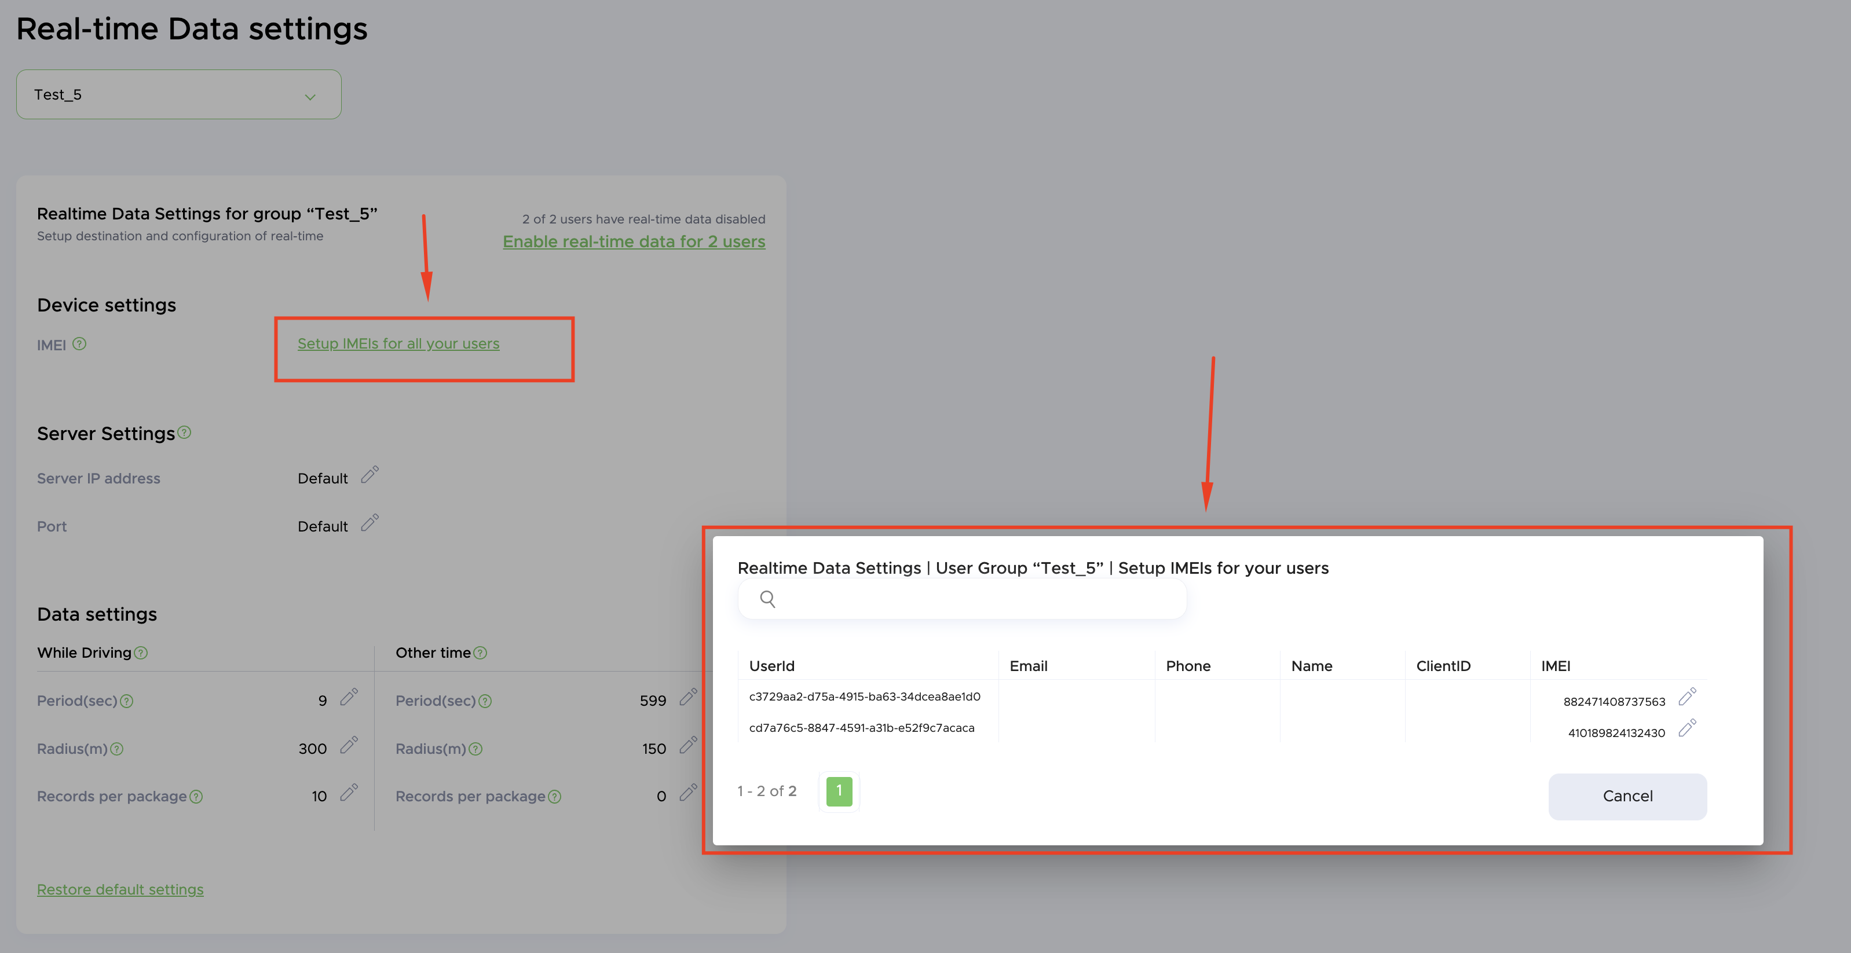
Task: Click Other time help question icon
Action: (480, 653)
